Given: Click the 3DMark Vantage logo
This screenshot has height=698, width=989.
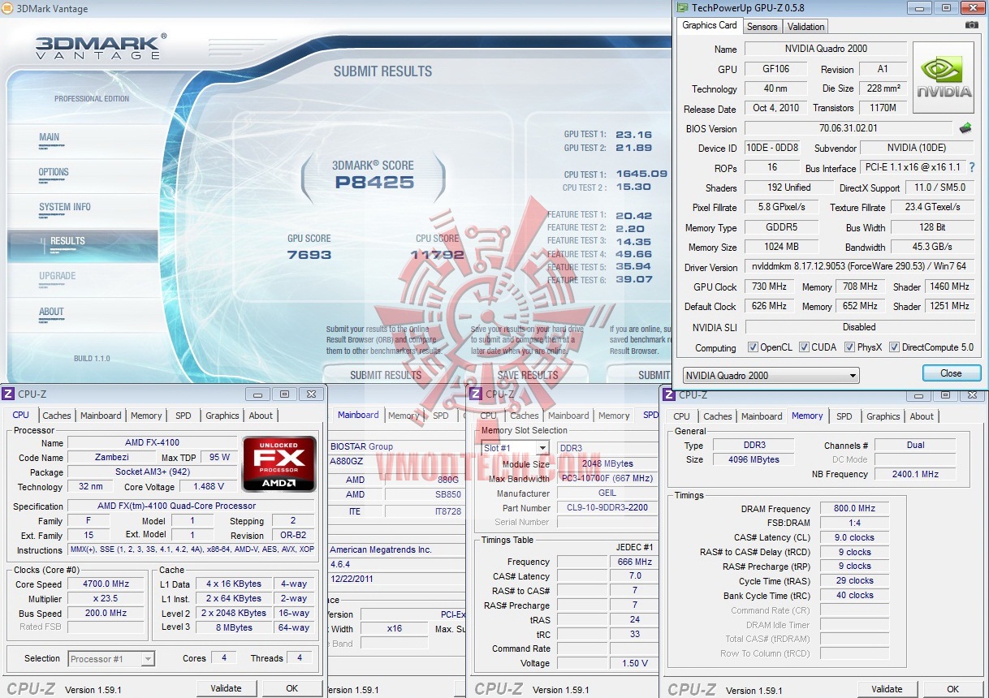Looking at the screenshot, I should pos(99,46).
